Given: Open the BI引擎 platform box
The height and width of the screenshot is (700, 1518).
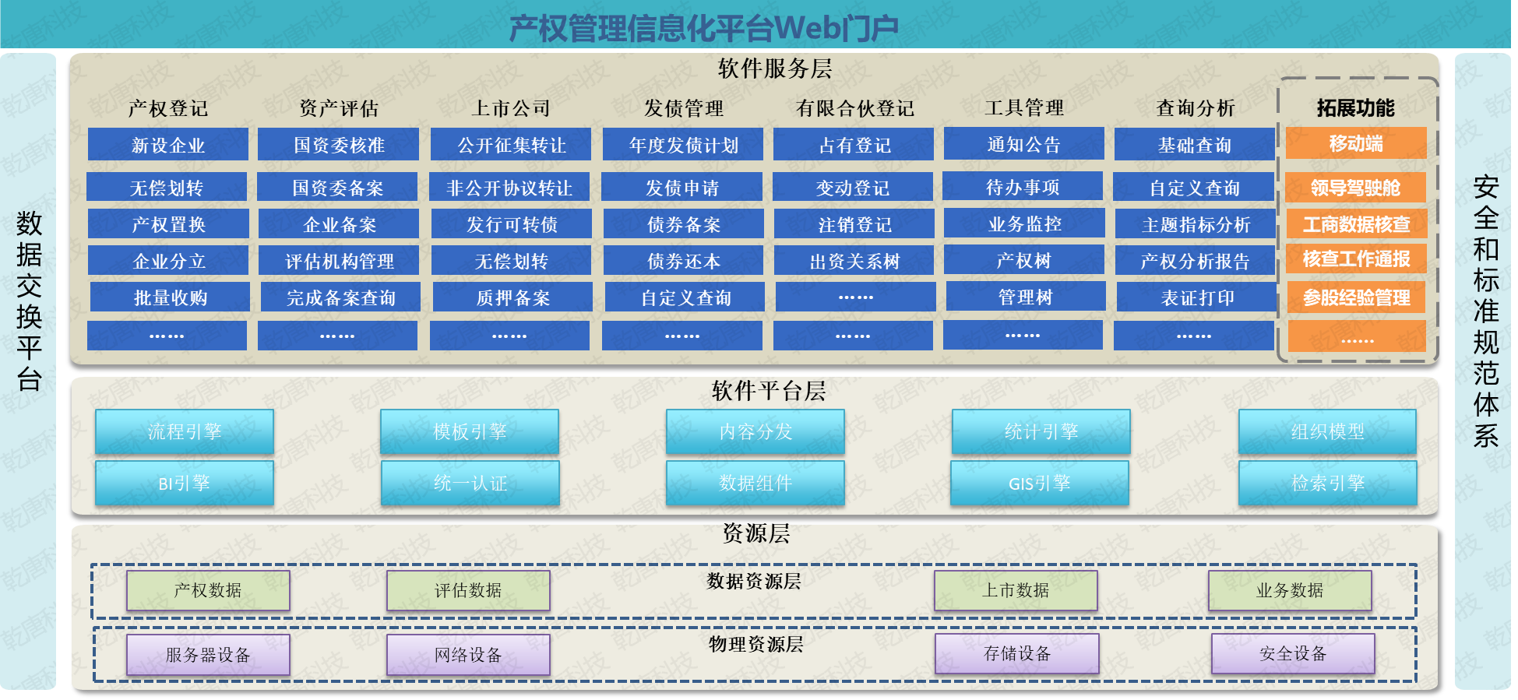Looking at the screenshot, I should (x=185, y=483).
